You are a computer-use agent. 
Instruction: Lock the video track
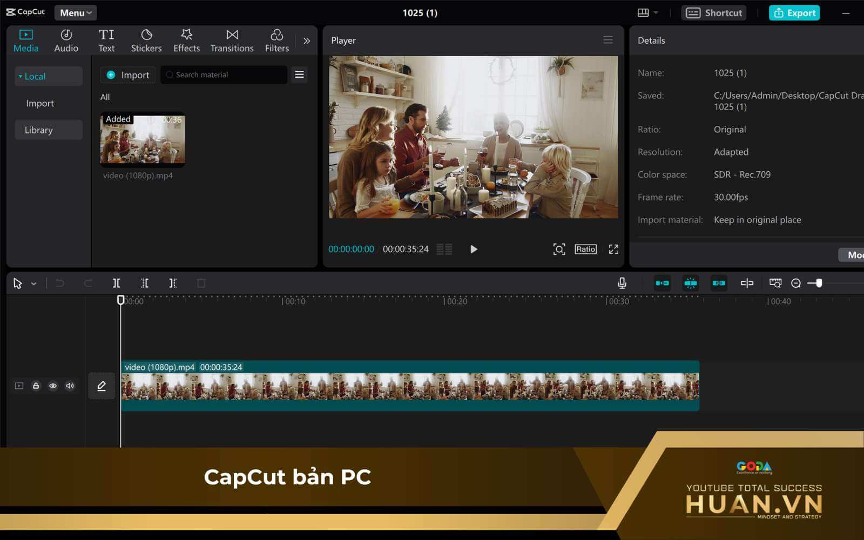(36, 386)
